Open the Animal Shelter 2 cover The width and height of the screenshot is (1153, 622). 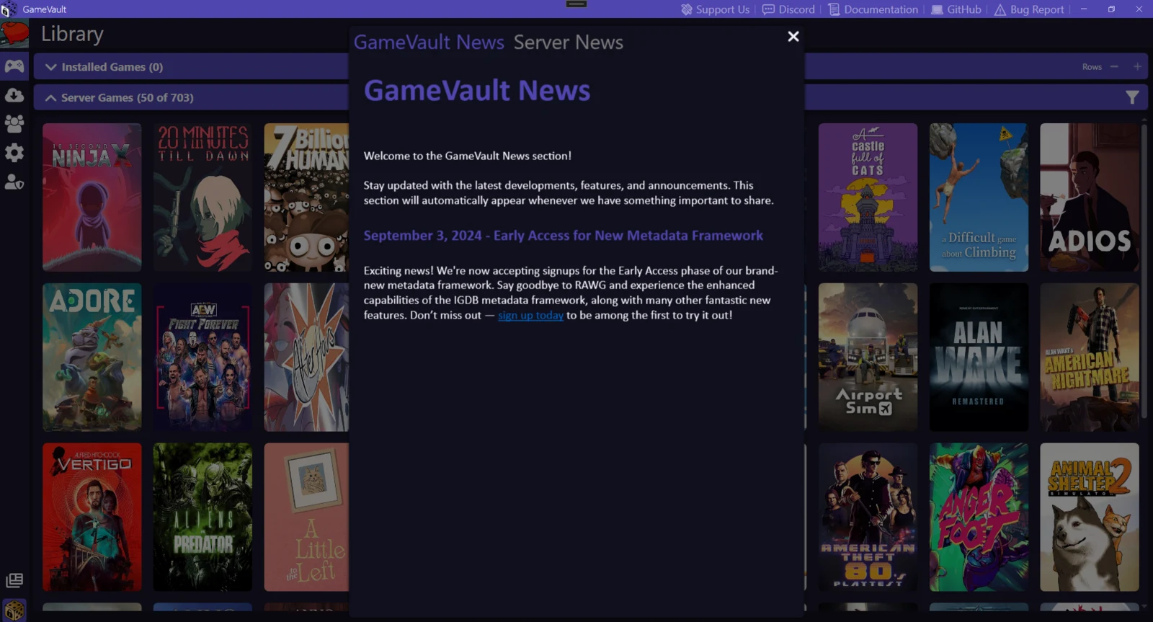point(1090,517)
